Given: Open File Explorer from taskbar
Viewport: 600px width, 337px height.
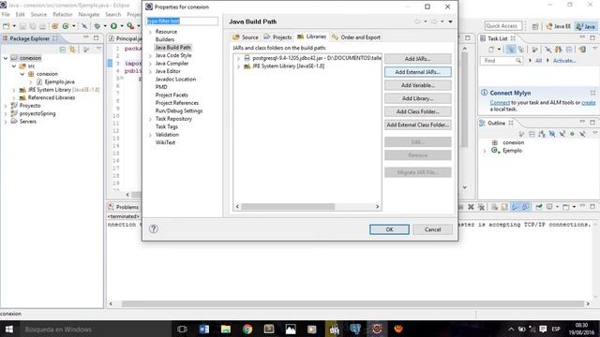Looking at the screenshot, I should 226,329.
